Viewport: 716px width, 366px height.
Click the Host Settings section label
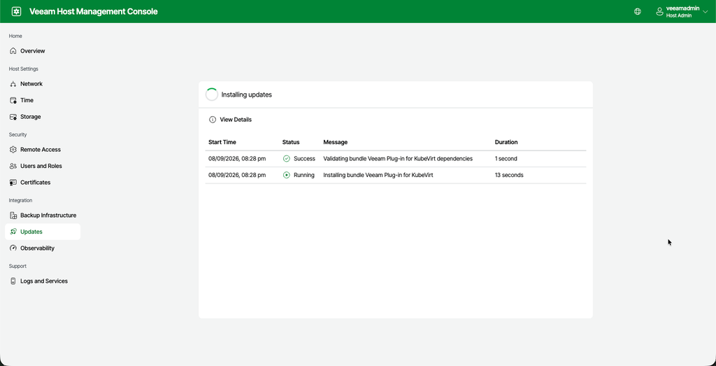23,69
